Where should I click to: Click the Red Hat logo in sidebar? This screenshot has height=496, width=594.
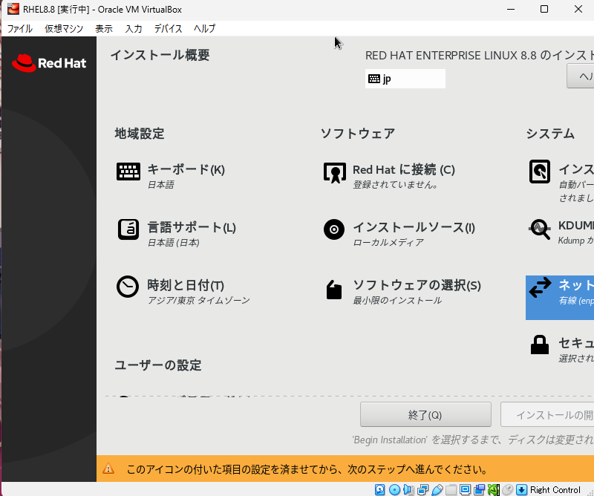(x=49, y=63)
